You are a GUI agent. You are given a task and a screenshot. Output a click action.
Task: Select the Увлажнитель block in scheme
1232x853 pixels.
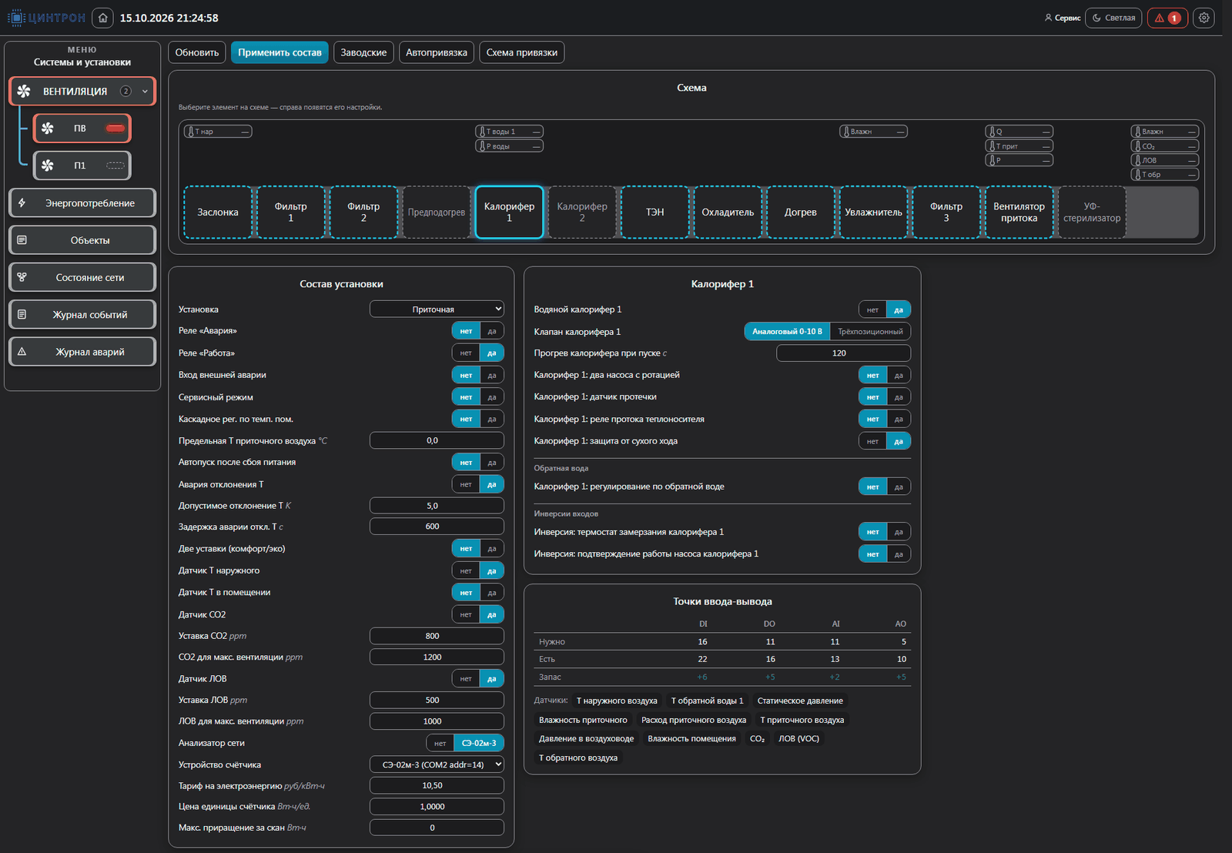pos(873,212)
